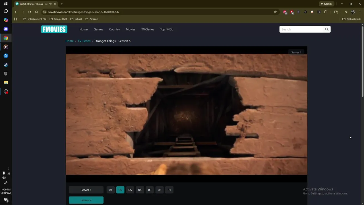Open Chrome media controls icon
The image size is (364, 205).
pos(346,12)
